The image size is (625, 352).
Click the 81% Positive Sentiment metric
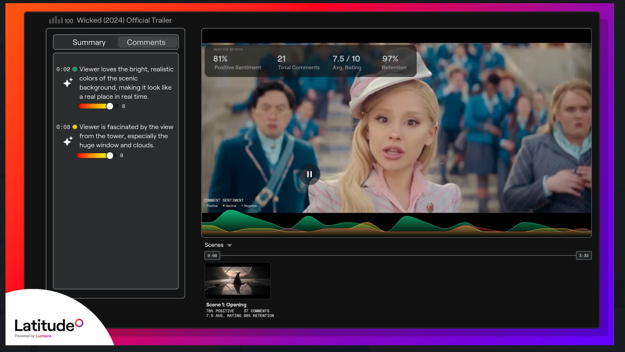238,63
